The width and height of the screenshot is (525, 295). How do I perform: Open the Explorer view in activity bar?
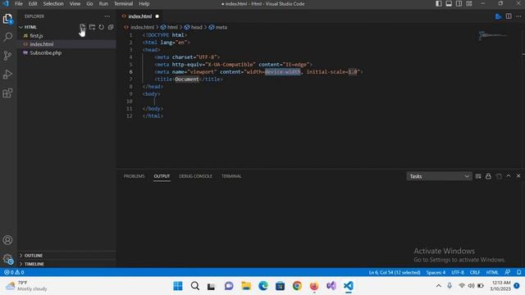coord(7,19)
